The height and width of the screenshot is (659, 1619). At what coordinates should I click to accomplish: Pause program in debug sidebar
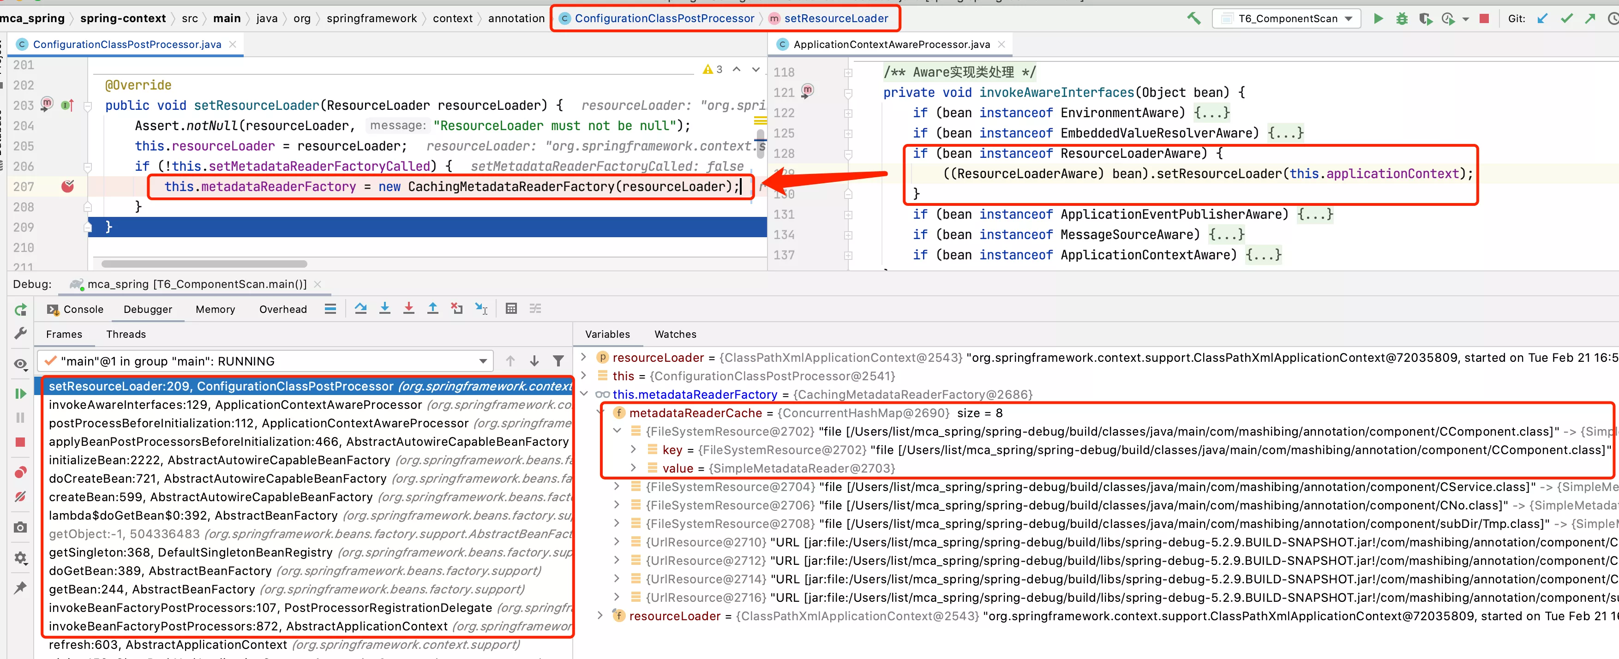[x=20, y=418]
